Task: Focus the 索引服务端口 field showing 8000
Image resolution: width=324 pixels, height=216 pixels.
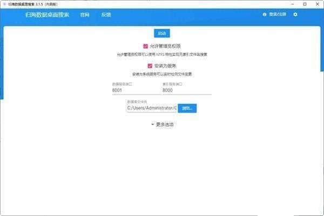Action: (x=186, y=90)
